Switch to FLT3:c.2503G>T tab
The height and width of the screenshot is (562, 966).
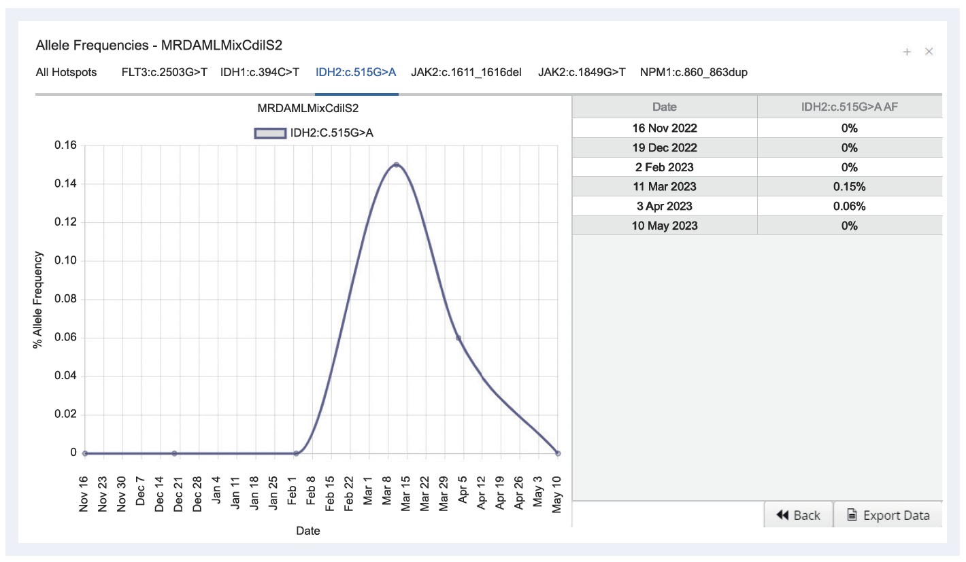pyautogui.click(x=165, y=72)
